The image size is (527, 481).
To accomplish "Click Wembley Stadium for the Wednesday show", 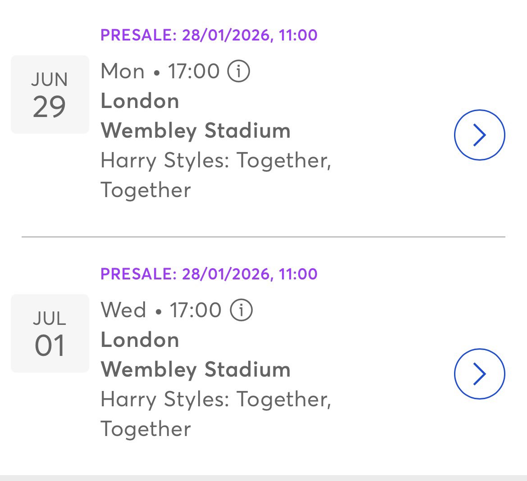I will [195, 370].
